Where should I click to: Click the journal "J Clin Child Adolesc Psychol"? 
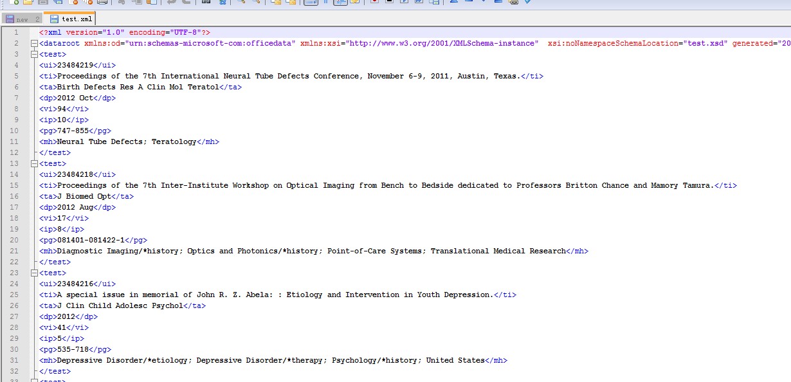(x=120, y=305)
